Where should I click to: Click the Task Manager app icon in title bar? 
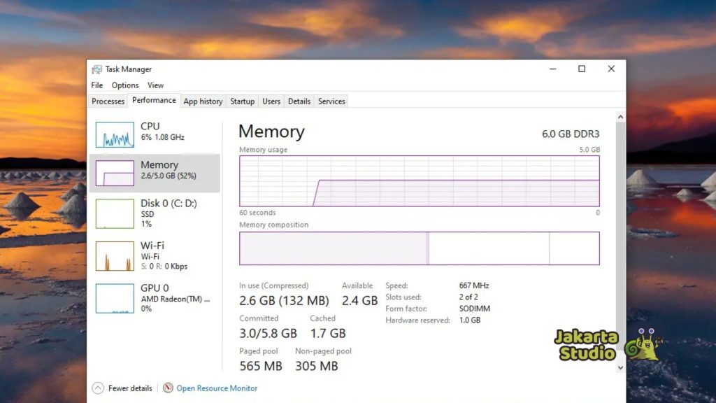96,69
